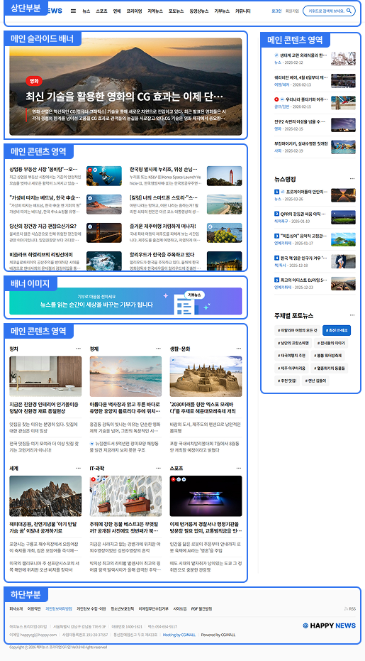Open the 연예 menu item
Screen dimensions: 365x661
point(117,11)
